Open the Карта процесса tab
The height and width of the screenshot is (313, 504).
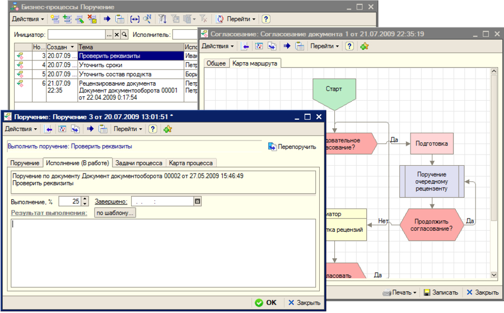[x=190, y=163]
